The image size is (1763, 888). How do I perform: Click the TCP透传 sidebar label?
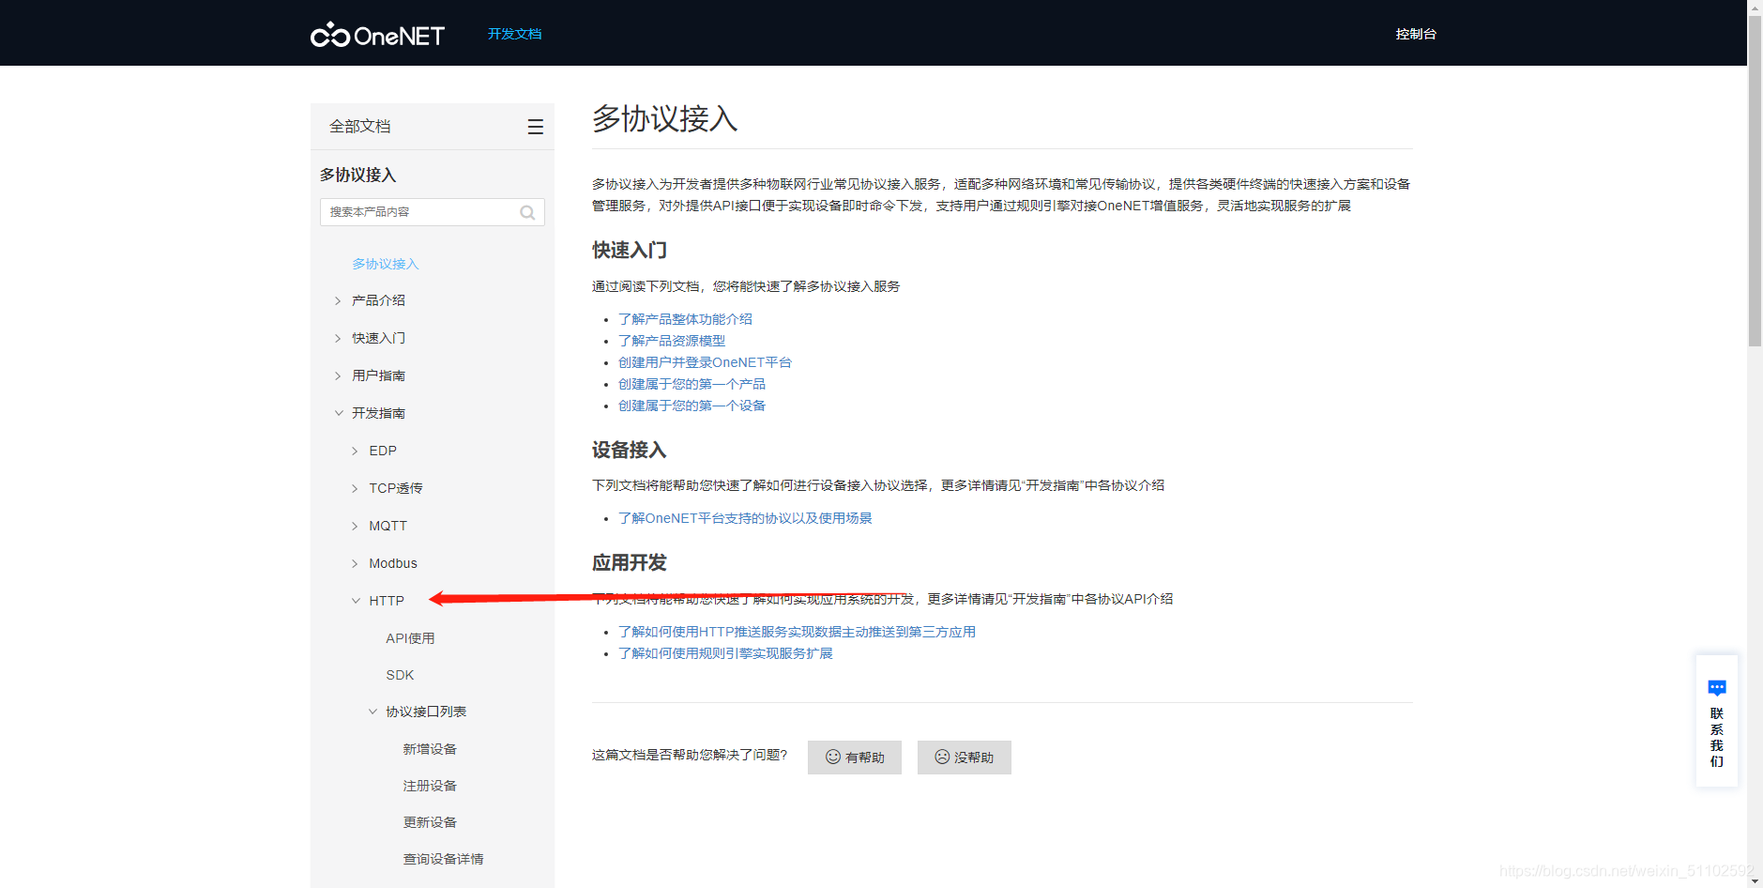coord(396,488)
